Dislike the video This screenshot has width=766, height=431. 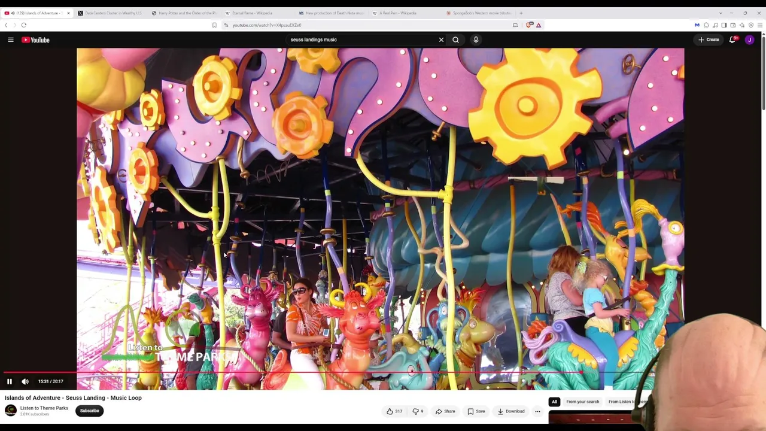click(418, 411)
